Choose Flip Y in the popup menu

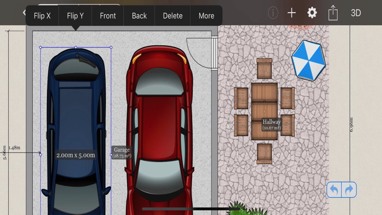(75, 16)
